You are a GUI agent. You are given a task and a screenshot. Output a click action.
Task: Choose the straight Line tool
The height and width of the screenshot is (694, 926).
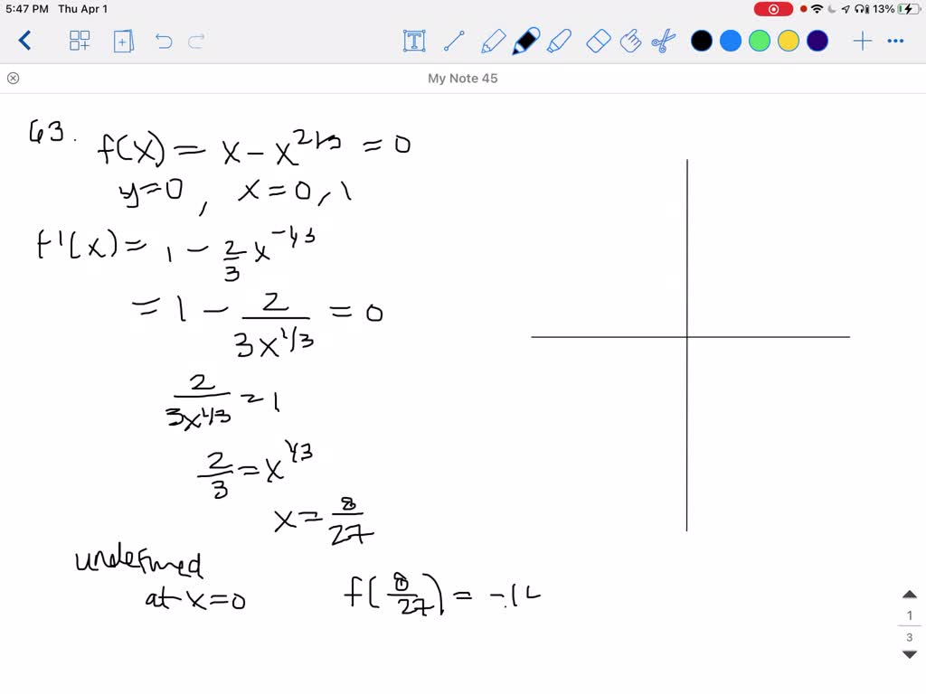coord(455,41)
